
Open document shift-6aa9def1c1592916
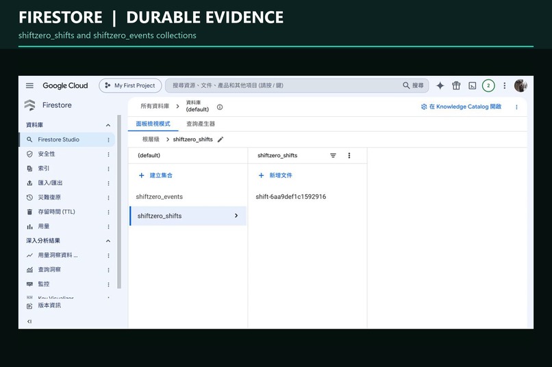coord(291,197)
